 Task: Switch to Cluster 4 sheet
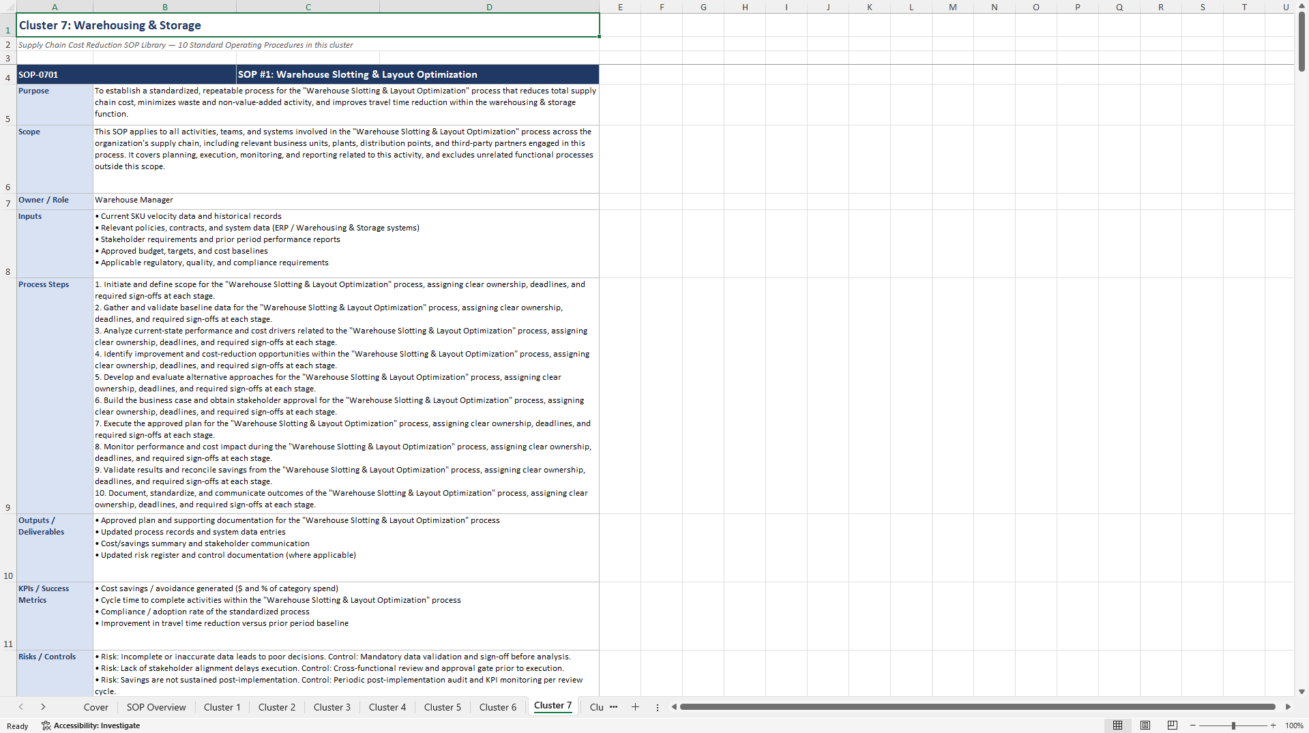tap(387, 707)
